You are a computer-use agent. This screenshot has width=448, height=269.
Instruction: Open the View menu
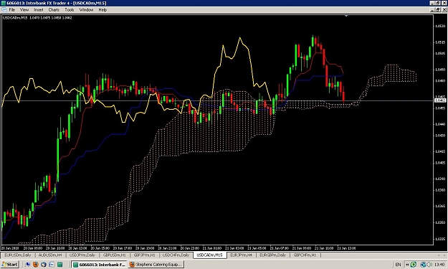(x=24, y=10)
